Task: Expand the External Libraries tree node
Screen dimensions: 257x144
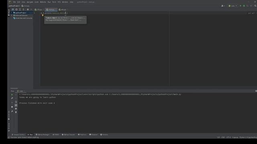Action: (x=12, y=15)
